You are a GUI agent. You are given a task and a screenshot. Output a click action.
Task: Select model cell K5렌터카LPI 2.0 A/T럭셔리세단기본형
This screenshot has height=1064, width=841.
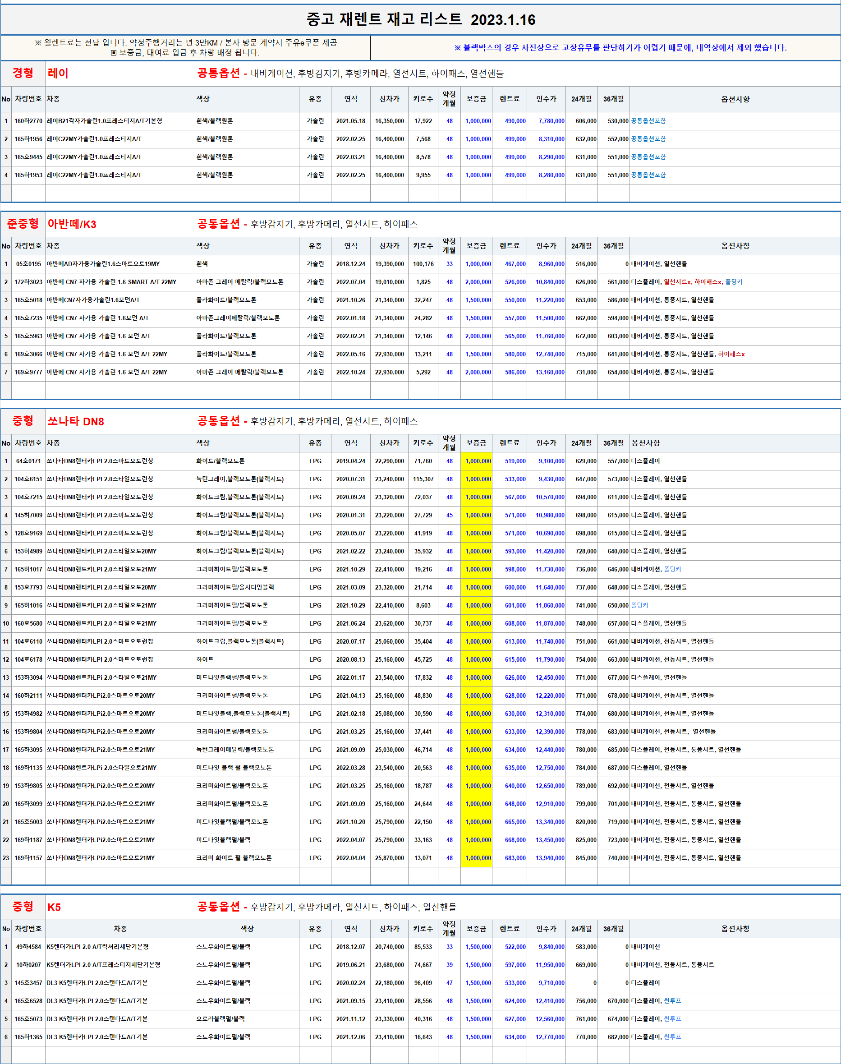point(120,947)
